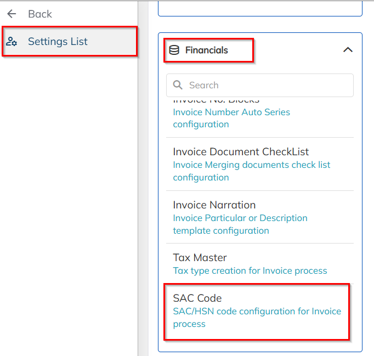Click the Financials database icon
This screenshot has height=356, width=374.
174,50
